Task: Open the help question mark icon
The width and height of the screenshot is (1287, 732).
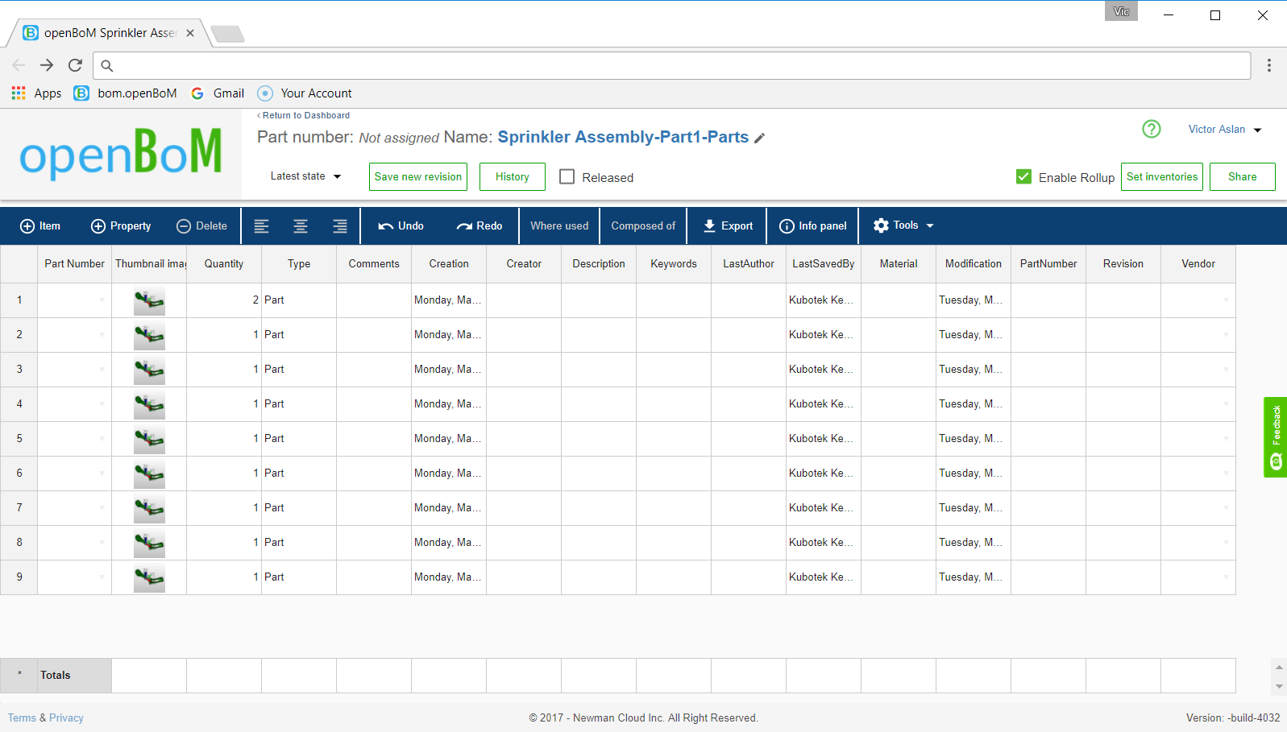Action: pos(1152,129)
